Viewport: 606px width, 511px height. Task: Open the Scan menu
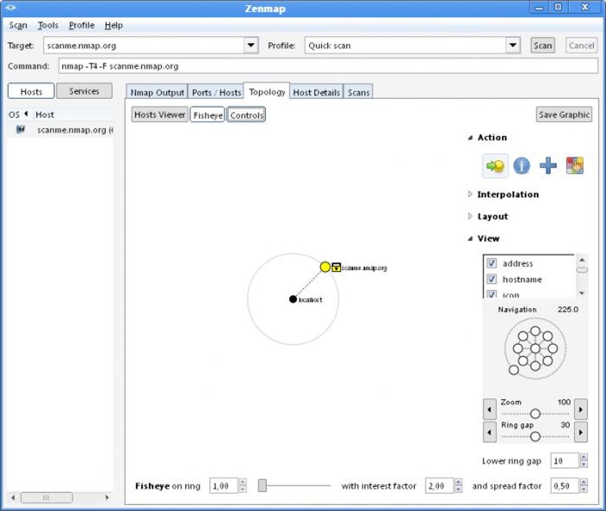[x=18, y=26]
